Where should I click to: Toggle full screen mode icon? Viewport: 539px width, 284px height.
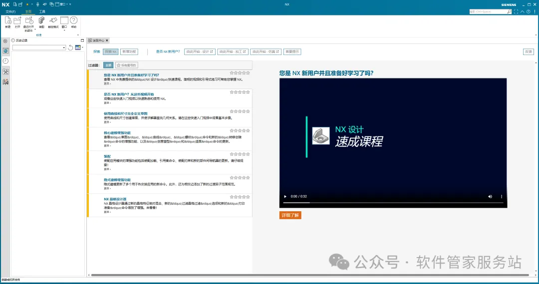[516, 11]
